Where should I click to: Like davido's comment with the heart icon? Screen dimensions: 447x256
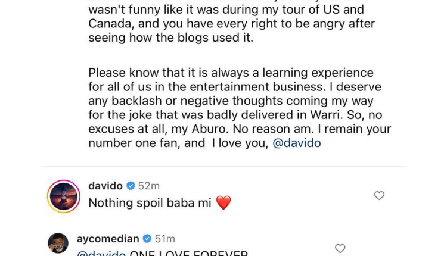(x=379, y=195)
